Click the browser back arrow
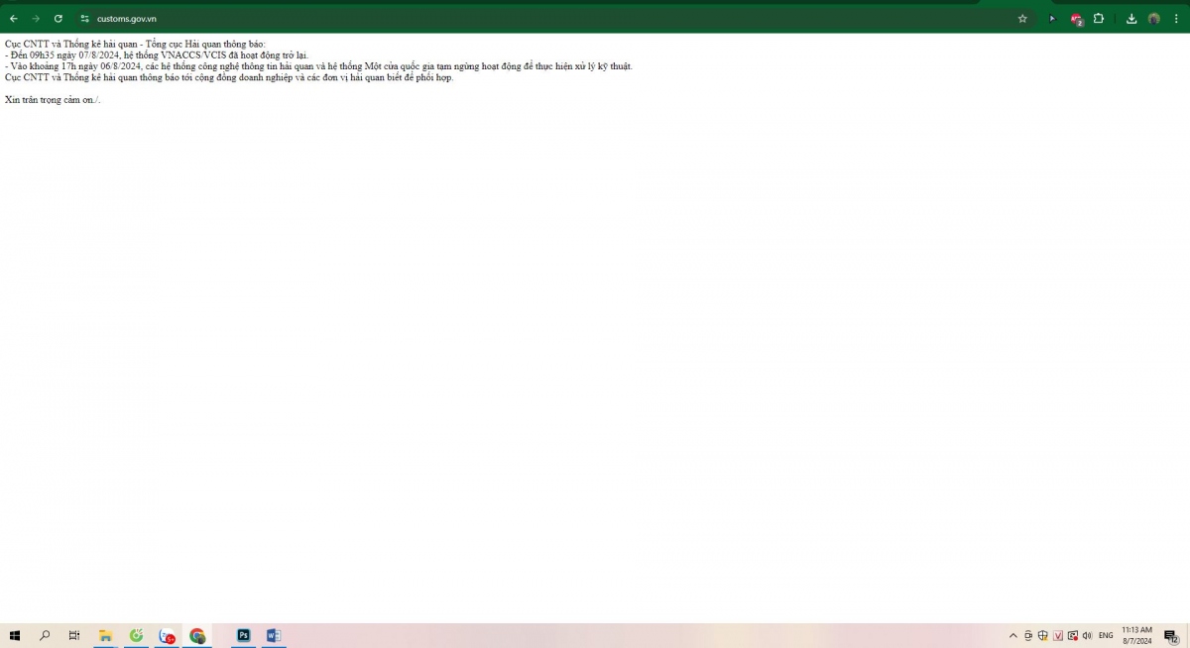The image size is (1190, 648). [13, 19]
